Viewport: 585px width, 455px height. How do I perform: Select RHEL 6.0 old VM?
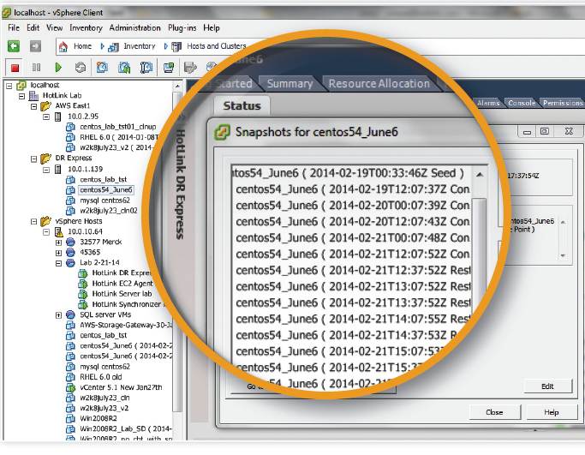[101, 377]
